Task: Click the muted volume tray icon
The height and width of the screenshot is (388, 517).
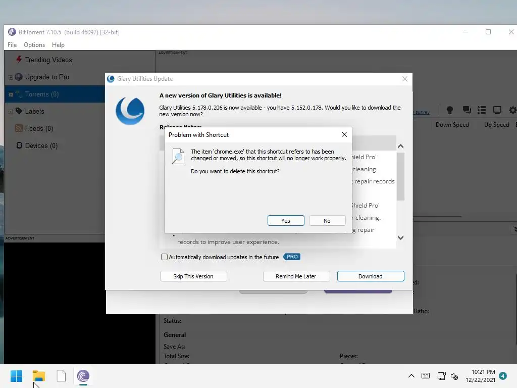Action: (x=454, y=376)
